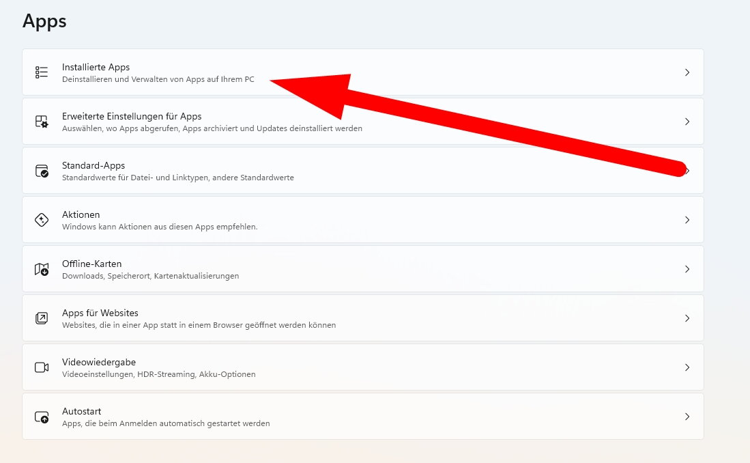The image size is (750, 463).
Task: Open the Installierte Apps title text
Action: pyautogui.click(x=96, y=67)
